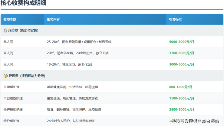
Task: Collapse the 护理费（按自理能力分级）section row
Action: pos(29,76)
